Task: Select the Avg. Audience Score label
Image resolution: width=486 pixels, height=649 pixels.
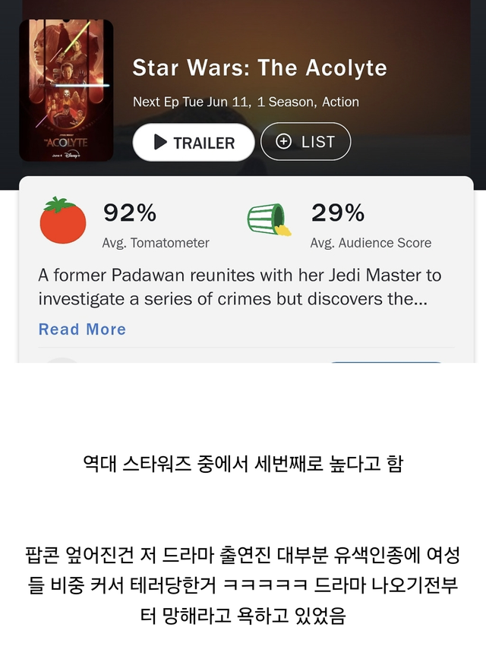Action: coord(371,243)
